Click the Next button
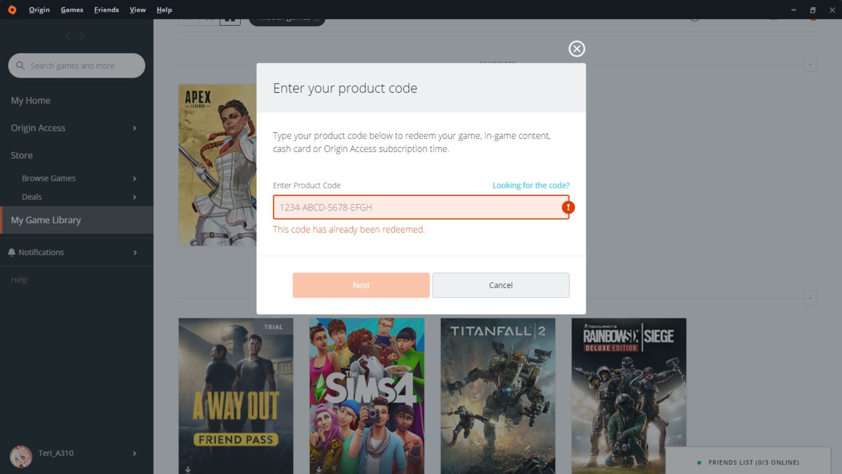The image size is (842, 474). pyautogui.click(x=361, y=285)
